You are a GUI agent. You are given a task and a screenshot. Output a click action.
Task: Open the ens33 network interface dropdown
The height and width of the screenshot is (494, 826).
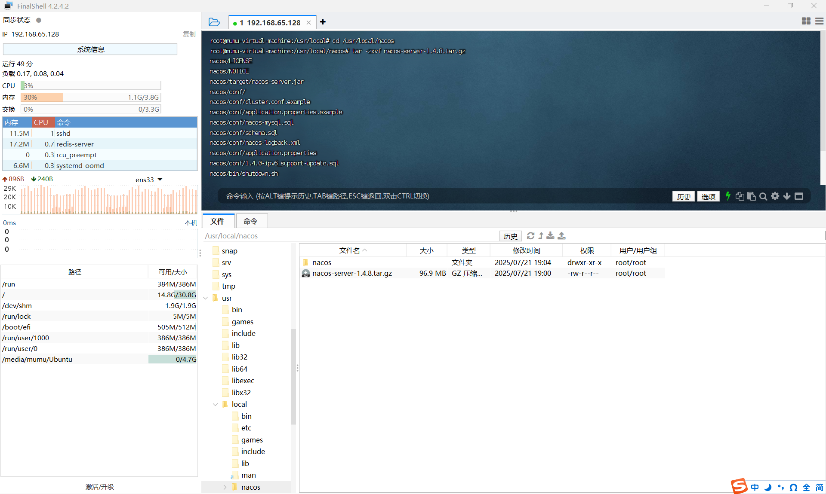(160, 180)
